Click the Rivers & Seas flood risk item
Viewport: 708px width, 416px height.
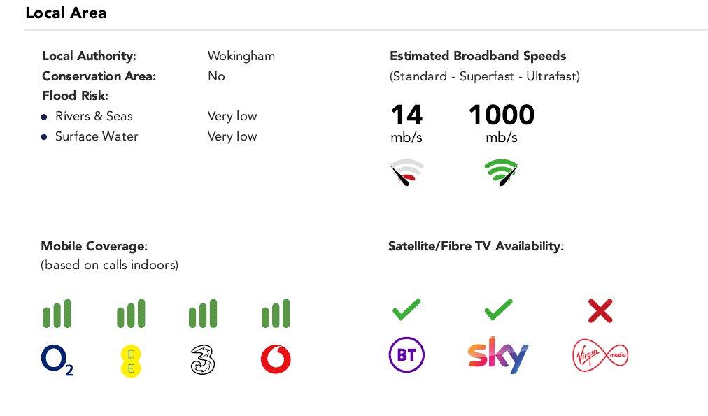94,116
